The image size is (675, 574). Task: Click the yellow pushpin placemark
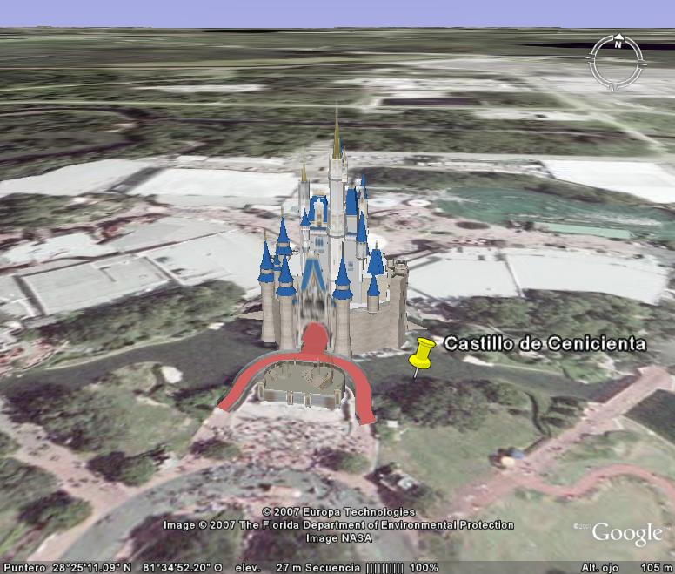tap(422, 355)
